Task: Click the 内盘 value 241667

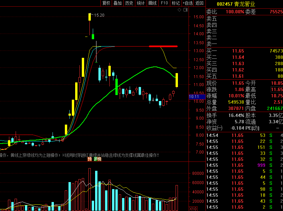Action: [275, 108]
